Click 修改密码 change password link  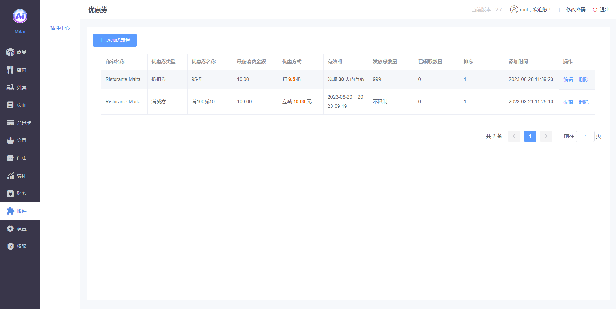coord(576,10)
